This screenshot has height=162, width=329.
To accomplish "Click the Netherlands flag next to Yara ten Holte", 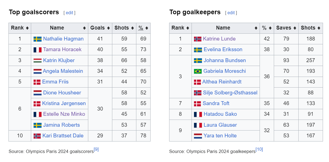I will pyautogui.click(x=198, y=136).
